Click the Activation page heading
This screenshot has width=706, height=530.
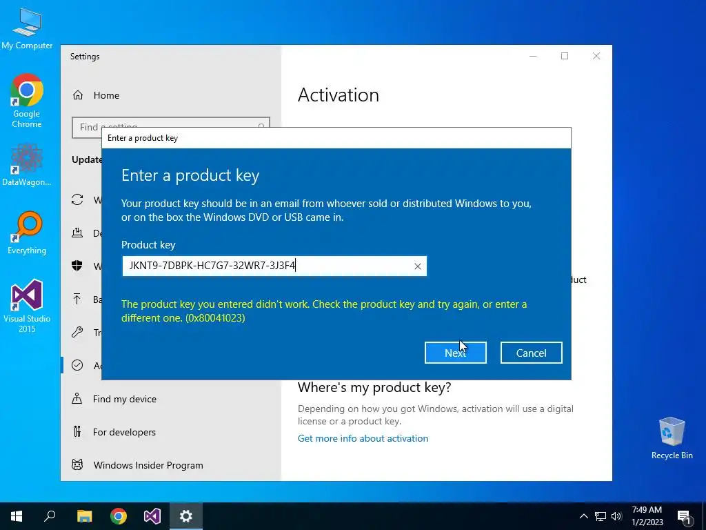[x=338, y=95]
